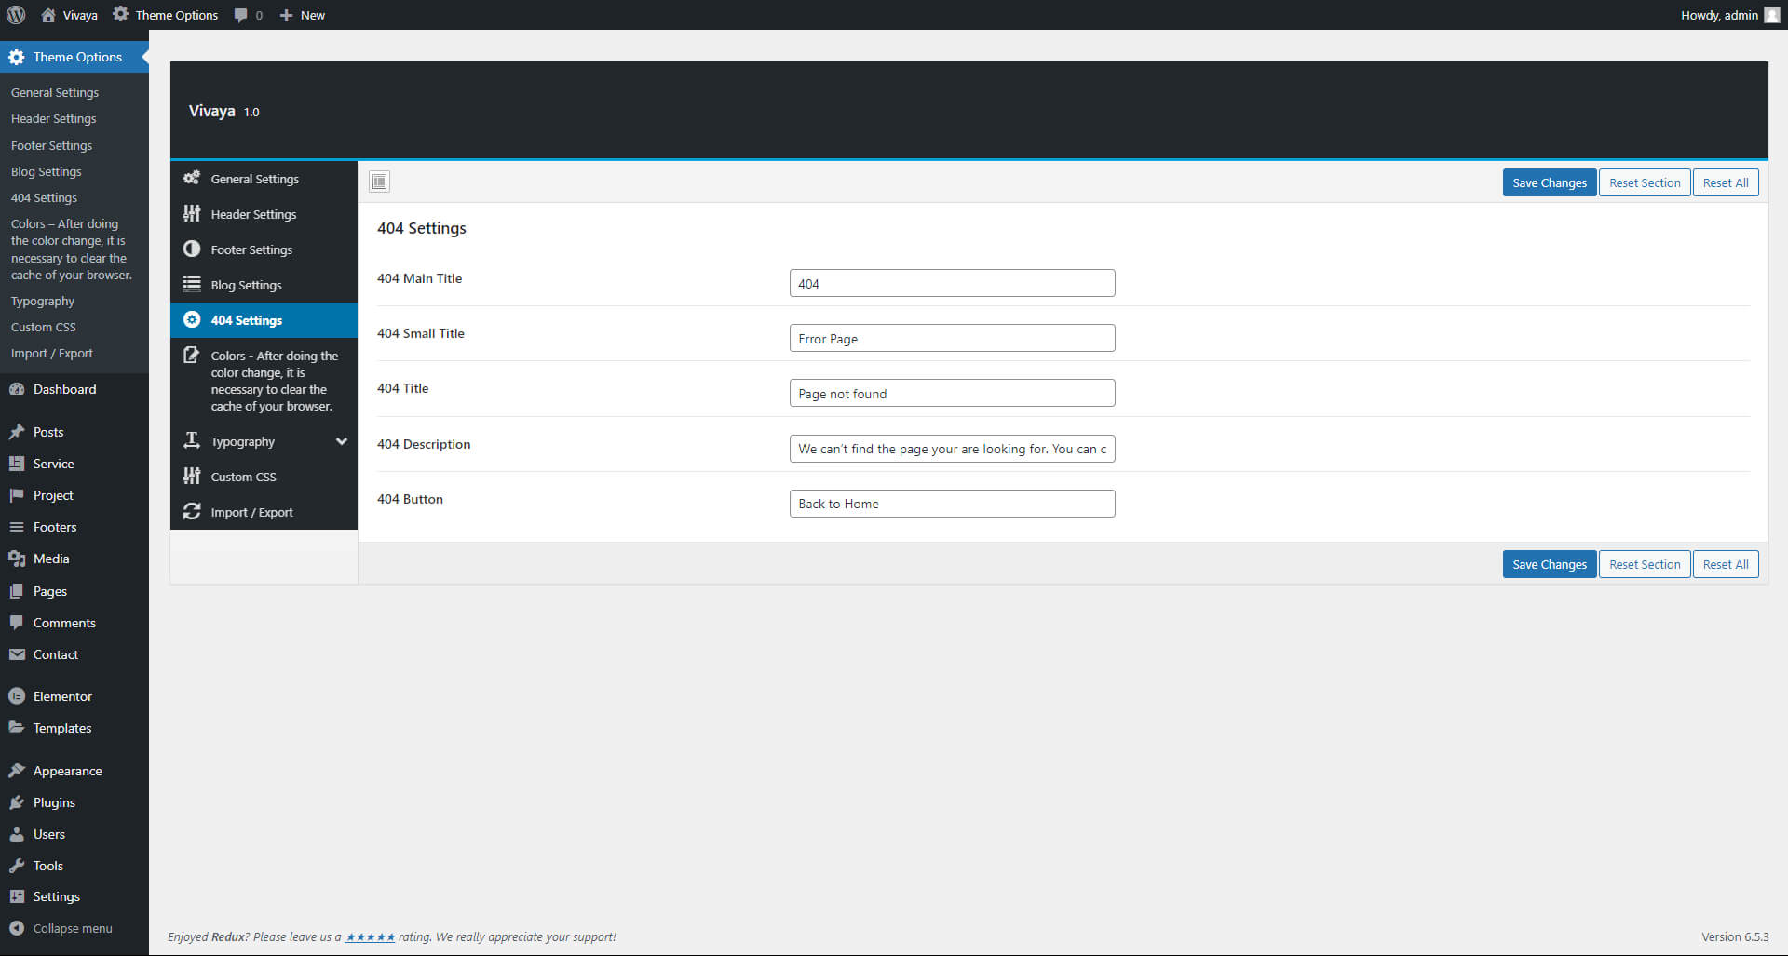
Task: Click the five-star rating link
Action: [x=371, y=937]
